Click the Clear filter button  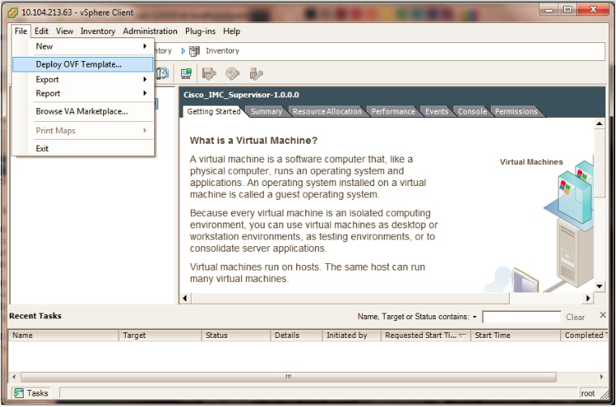pos(575,317)
